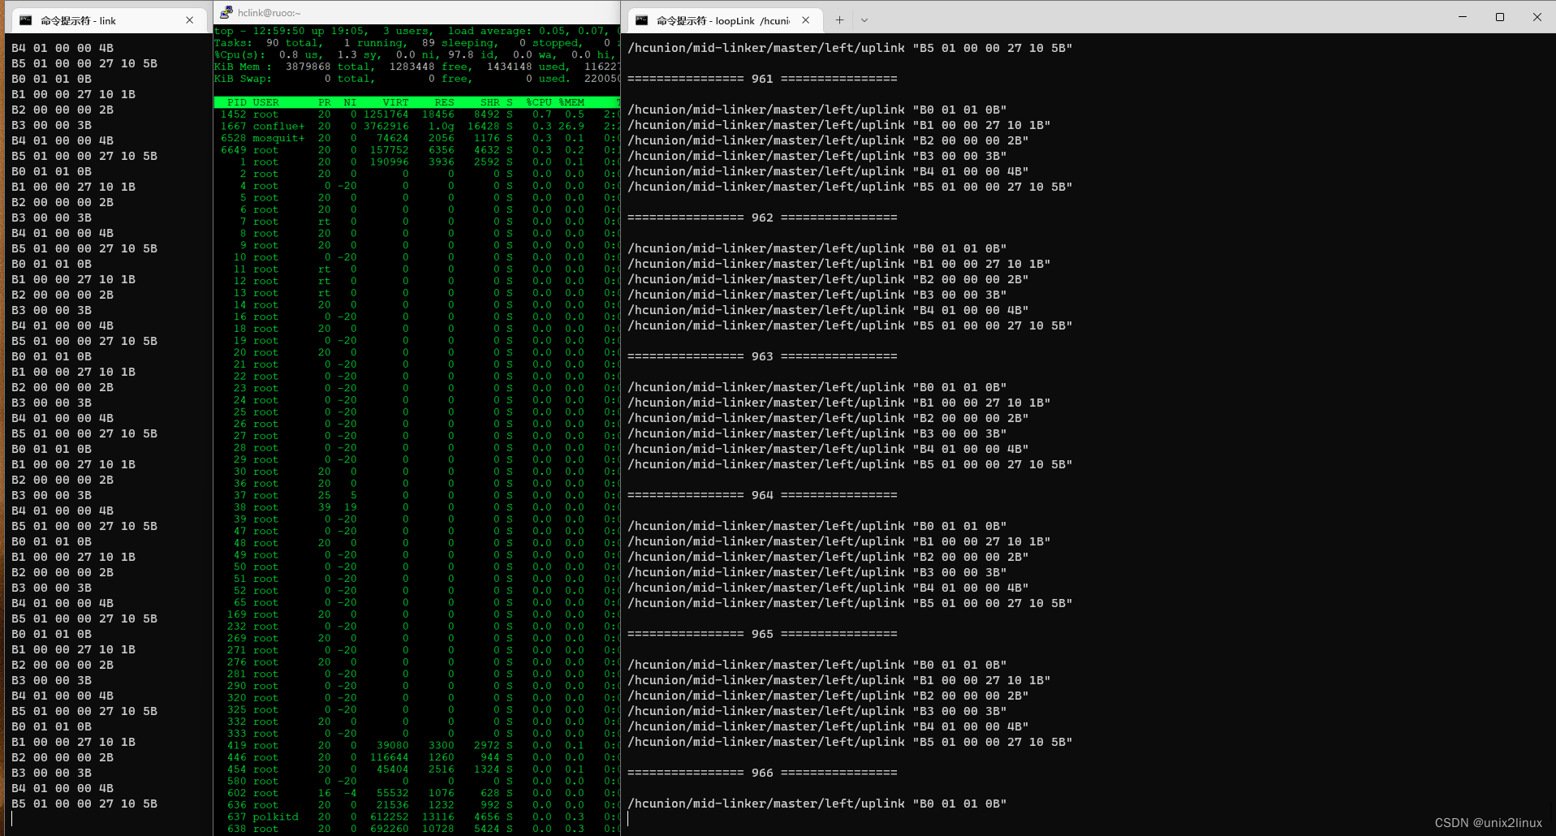This screenshot has width=1556, height=836.
Task: Click the 'KiB Swap' line in top
Action: [x=416, y=79]
